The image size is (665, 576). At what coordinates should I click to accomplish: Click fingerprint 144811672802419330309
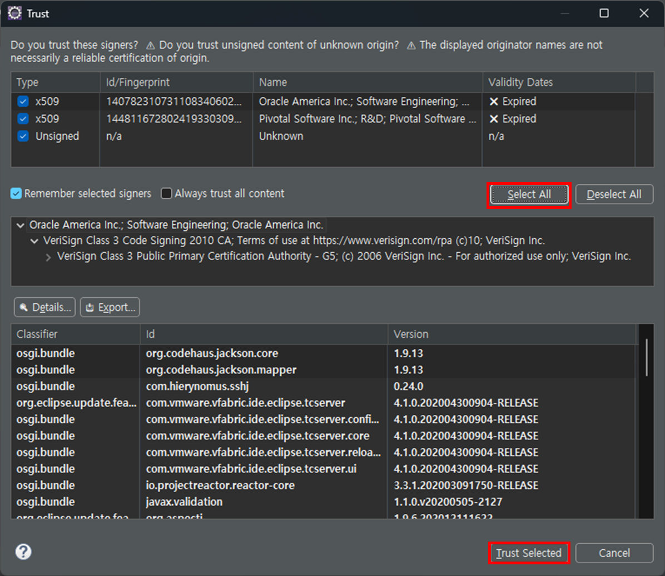[174, 119]
